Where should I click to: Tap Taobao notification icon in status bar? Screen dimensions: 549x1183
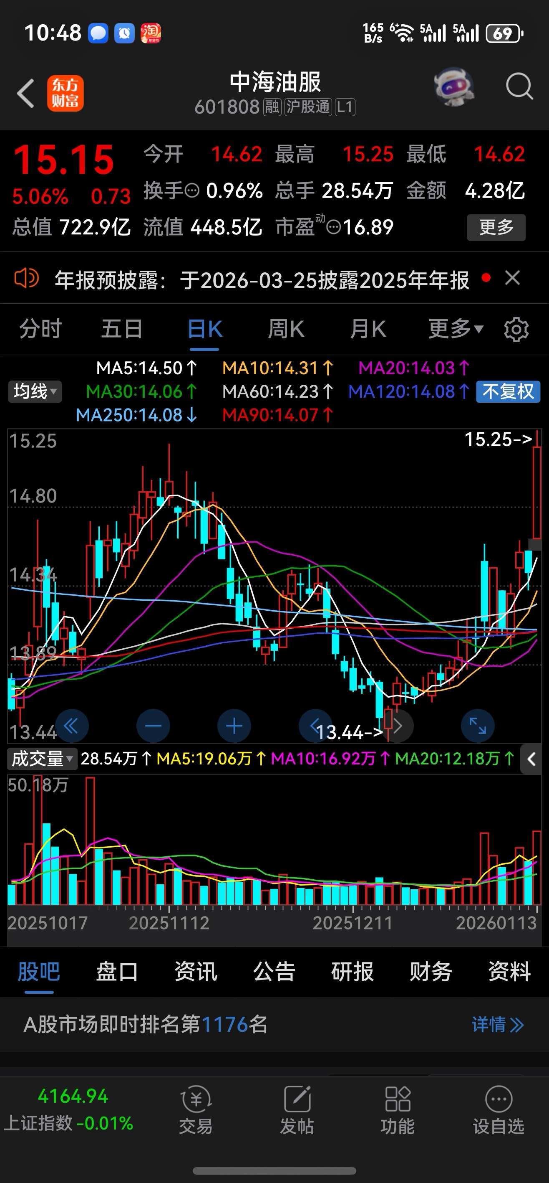(151, 33)
